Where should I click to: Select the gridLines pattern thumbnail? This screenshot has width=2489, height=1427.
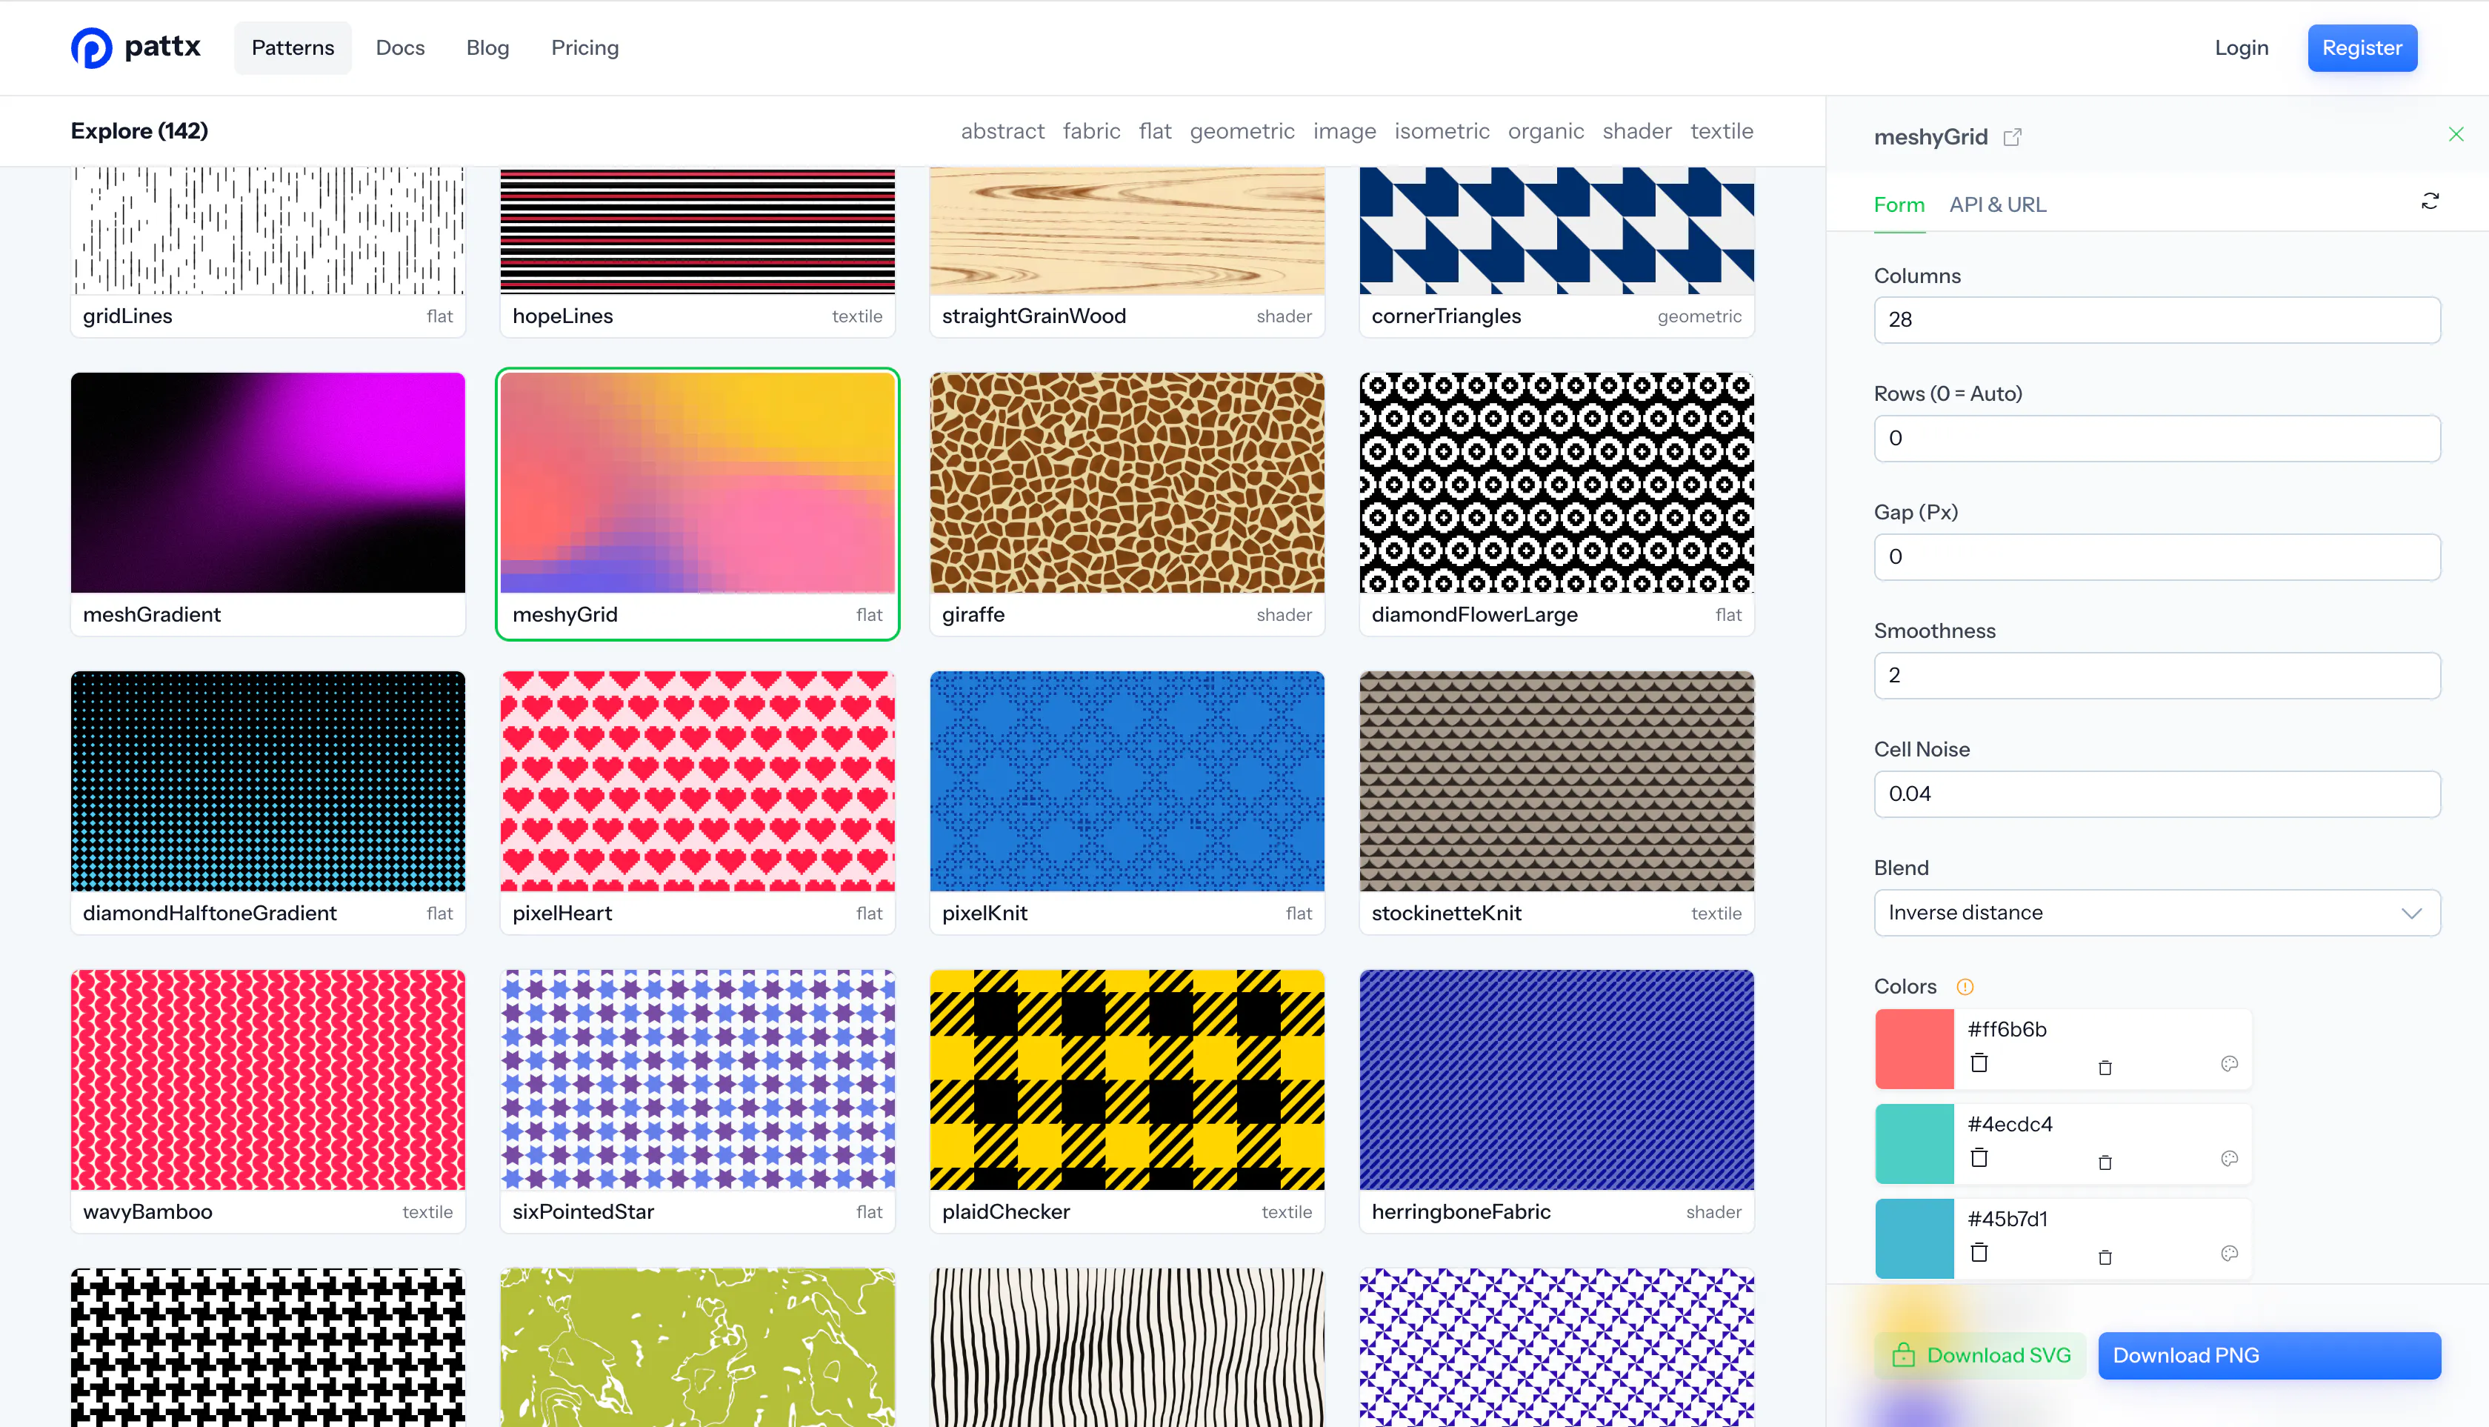267,231
